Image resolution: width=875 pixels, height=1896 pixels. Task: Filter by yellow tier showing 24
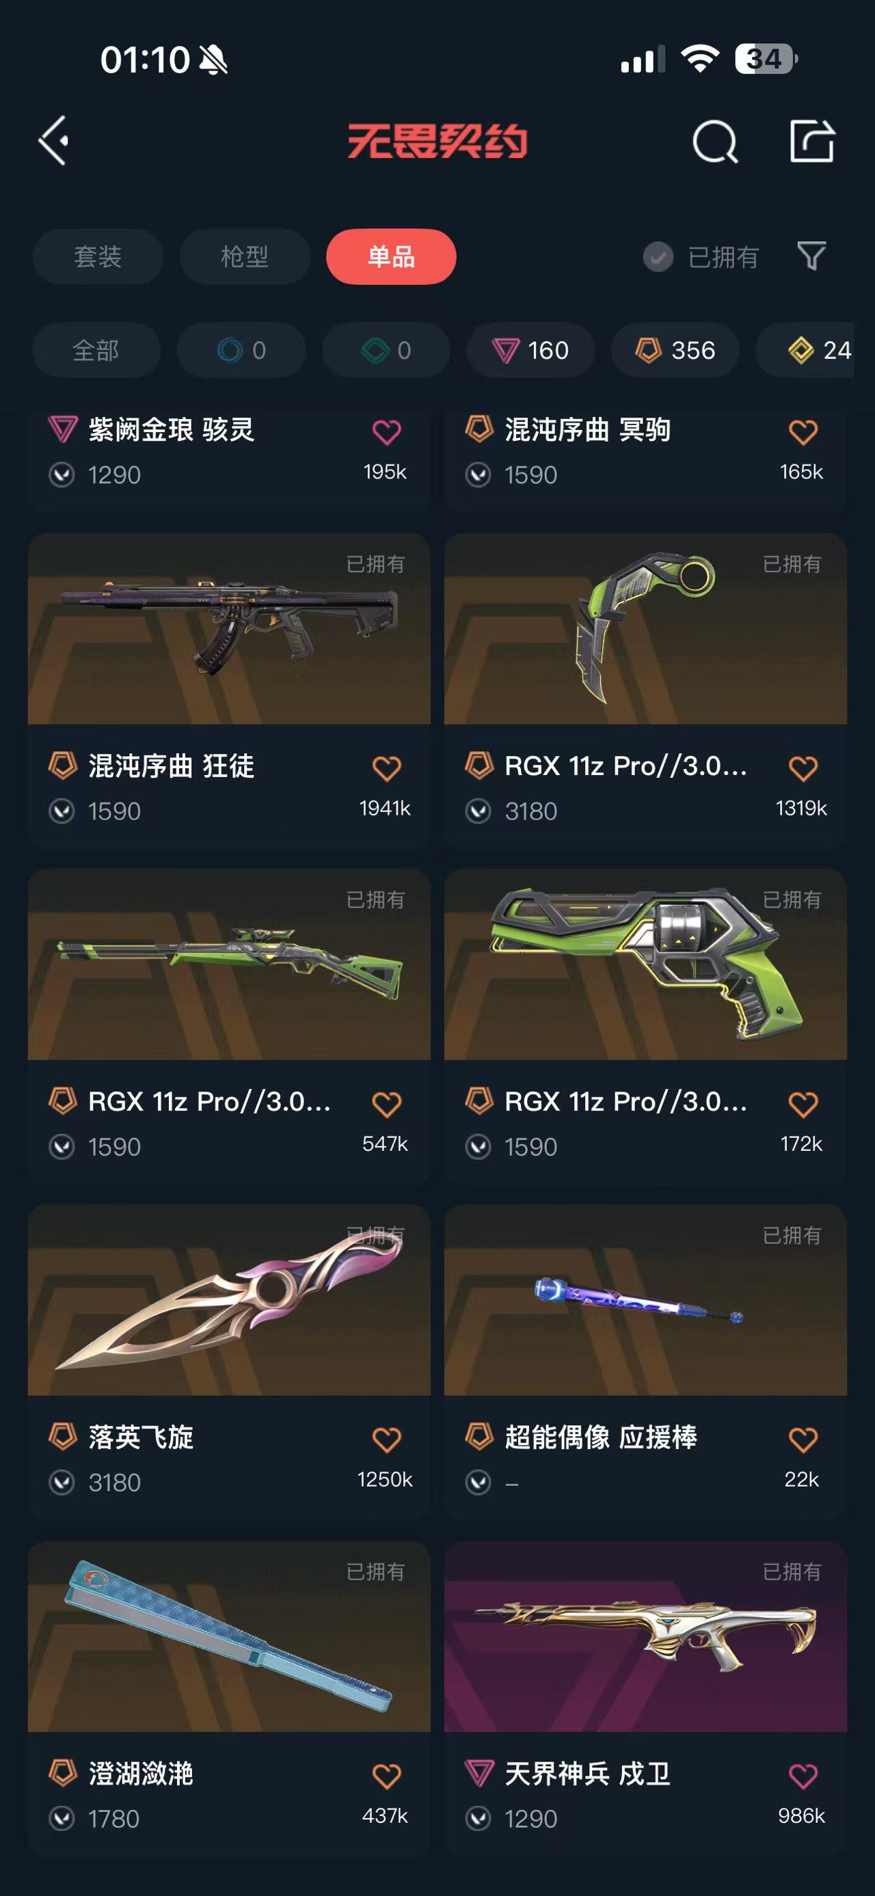click(x=807, y=351)
